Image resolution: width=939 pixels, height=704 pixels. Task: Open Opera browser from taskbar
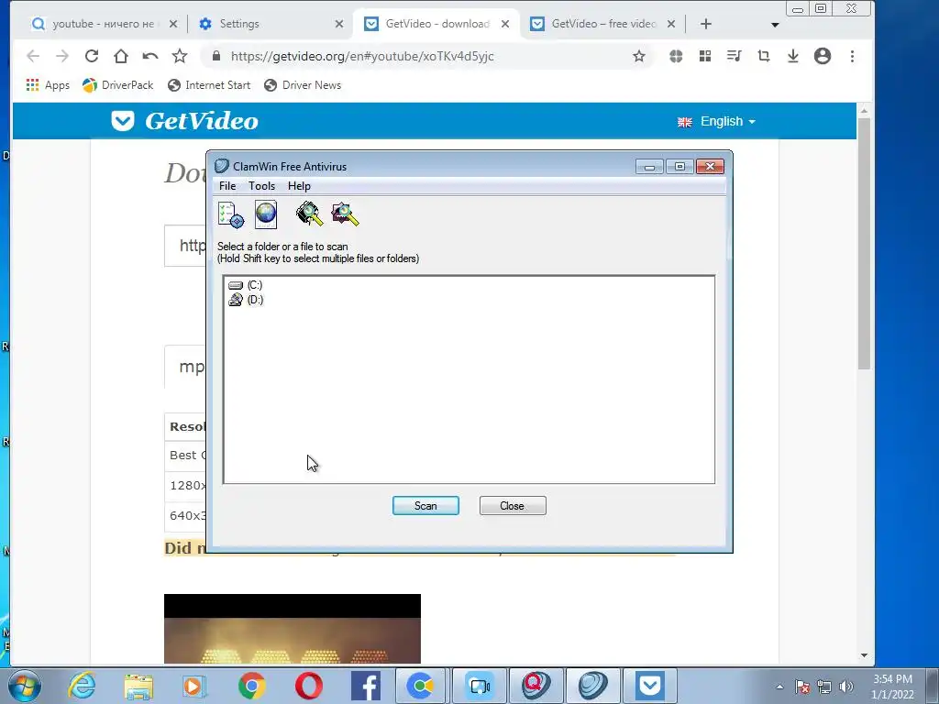click(x=308, y=686)
